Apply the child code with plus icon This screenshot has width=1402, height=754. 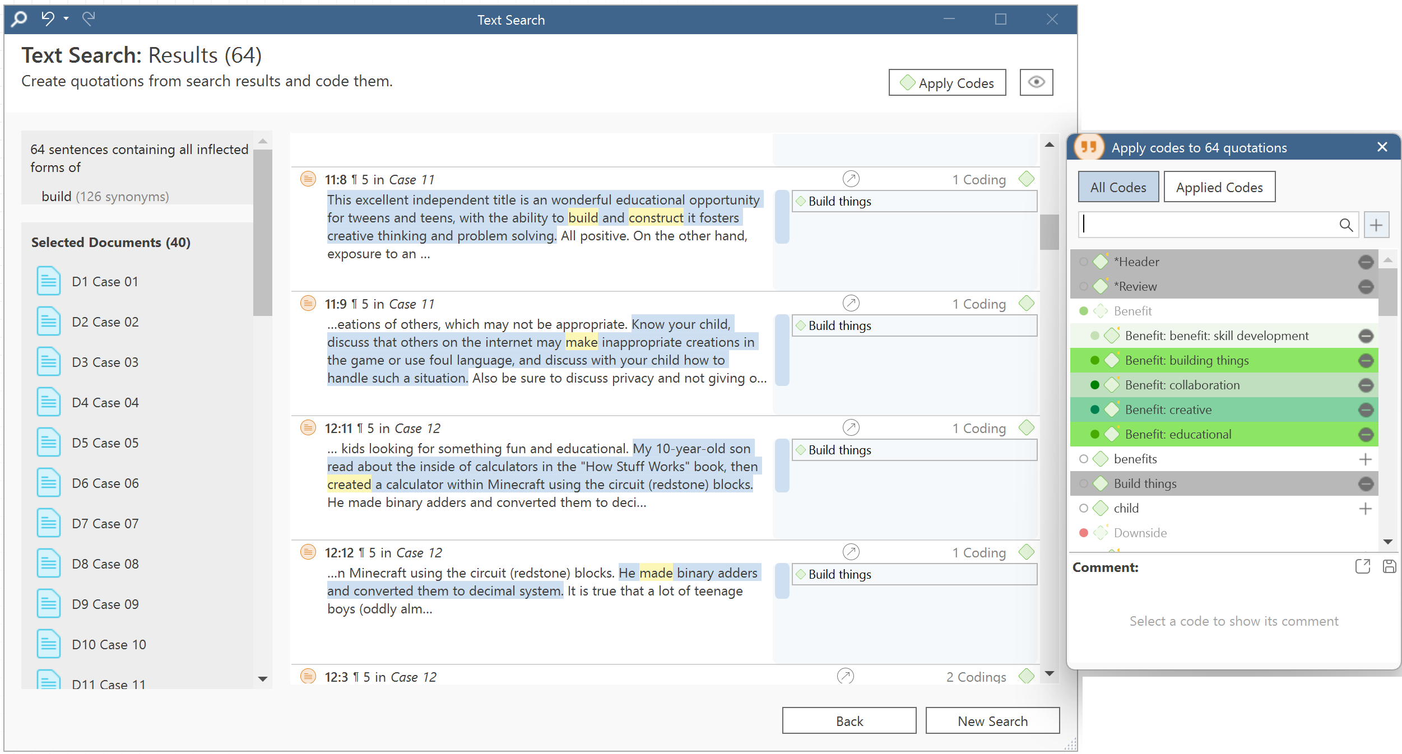click(1366, 509)
